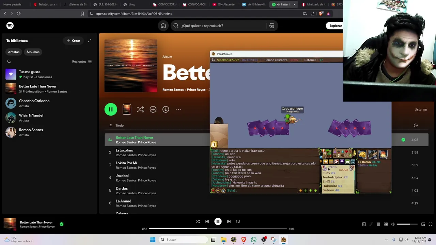Pause playback in the bottom player
The height and width of the screenshot is (245, 436).
[218, 221]
